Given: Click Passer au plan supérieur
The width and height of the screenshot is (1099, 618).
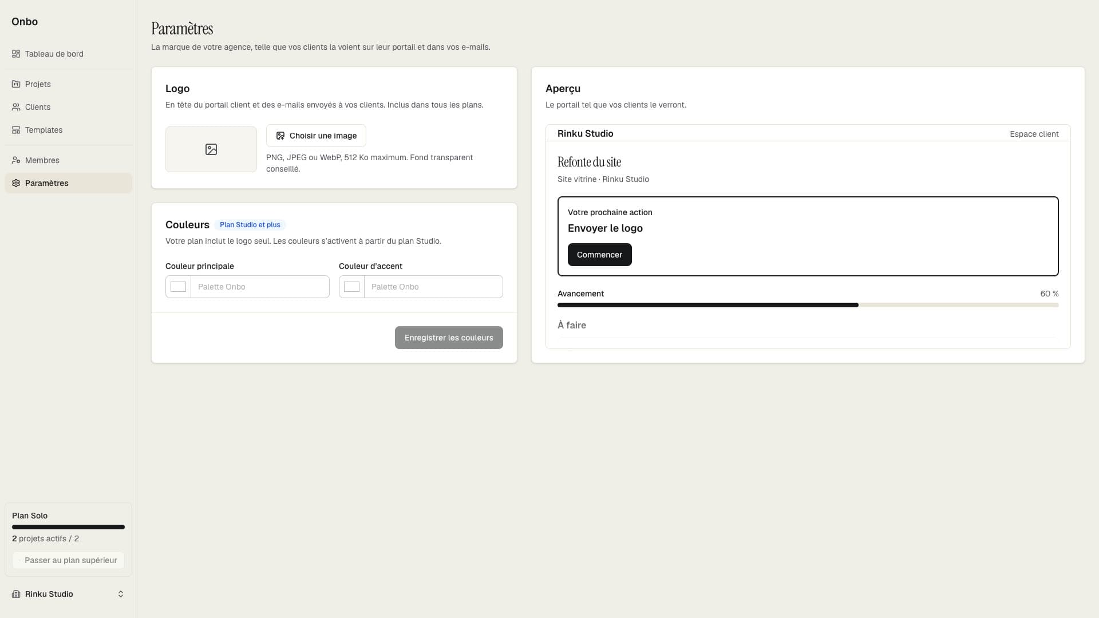Looking at the screenshot, I should coord(68,560).
